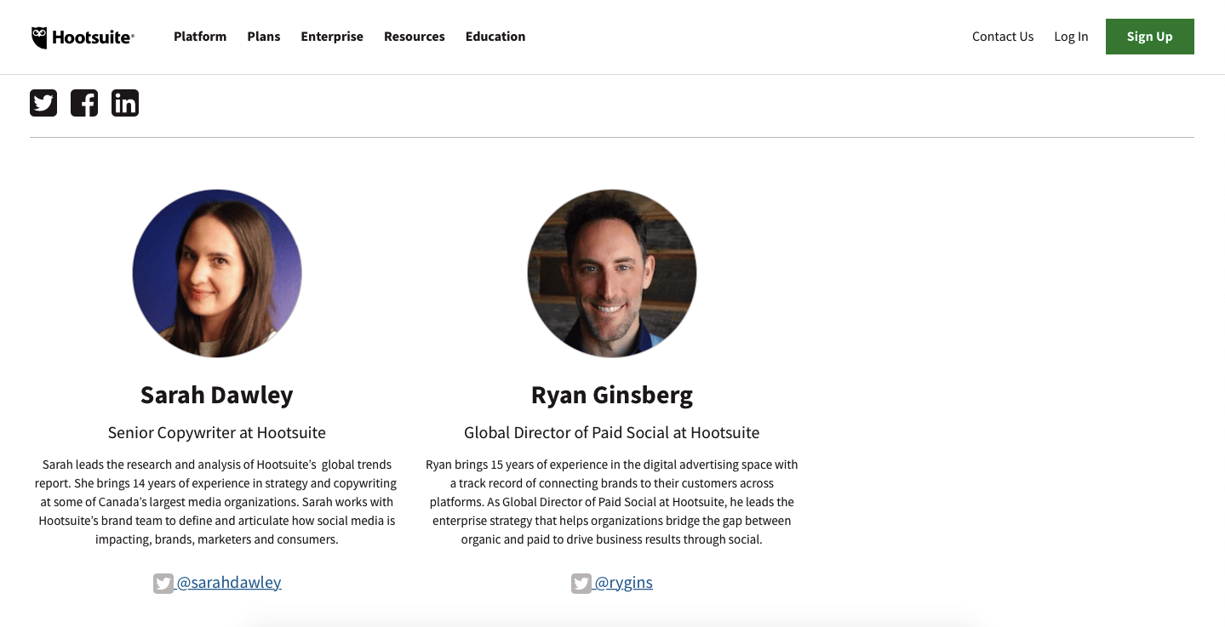Click the Hootsuite owl logo
Screen dimensions: 1225x627
(38, 36)
